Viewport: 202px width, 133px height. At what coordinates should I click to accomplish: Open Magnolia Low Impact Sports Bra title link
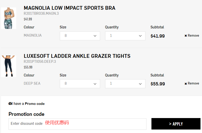pyautogui.click(x=69, y=8)
